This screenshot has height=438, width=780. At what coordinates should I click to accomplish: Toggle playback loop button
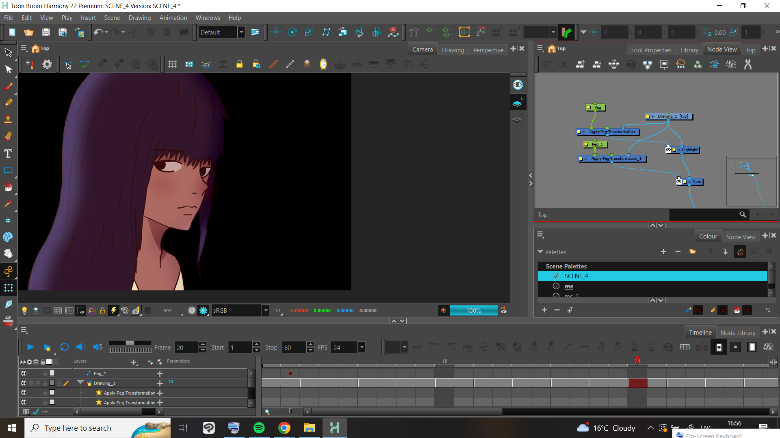[64, 347]
